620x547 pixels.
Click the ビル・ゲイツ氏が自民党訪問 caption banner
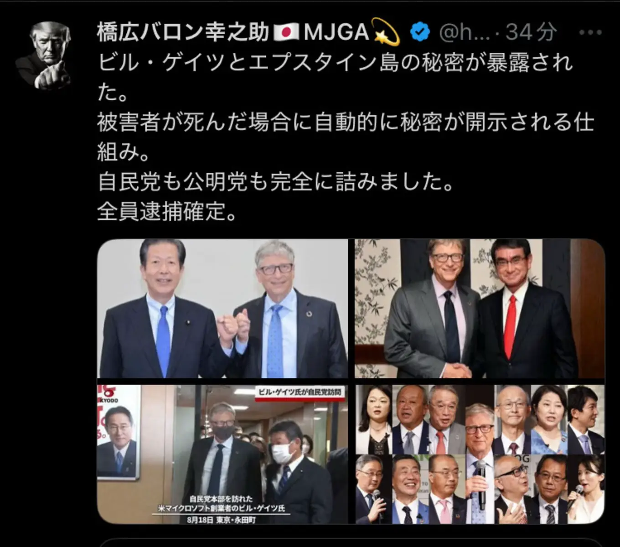point(300,392)
